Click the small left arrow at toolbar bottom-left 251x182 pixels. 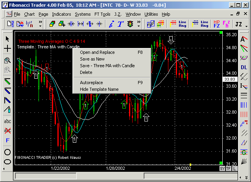click(x=4, y=169)
